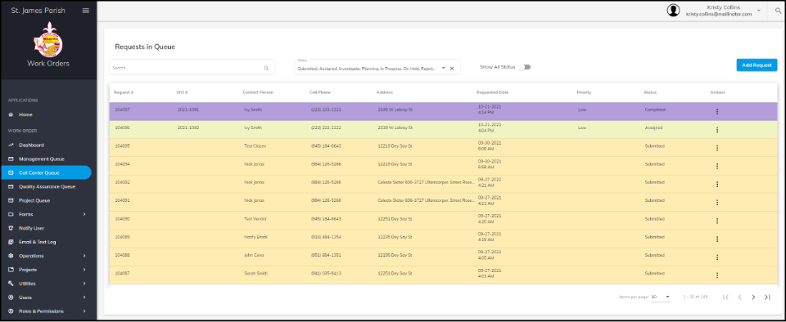Click the Assigned status of request 104096
786x322 pixels.
click(653, 127)
